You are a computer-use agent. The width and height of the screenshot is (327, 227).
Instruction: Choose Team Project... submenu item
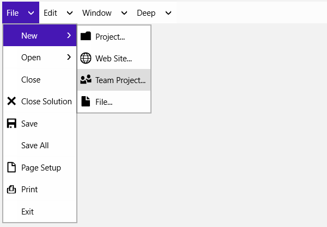[x=120, y=80]
